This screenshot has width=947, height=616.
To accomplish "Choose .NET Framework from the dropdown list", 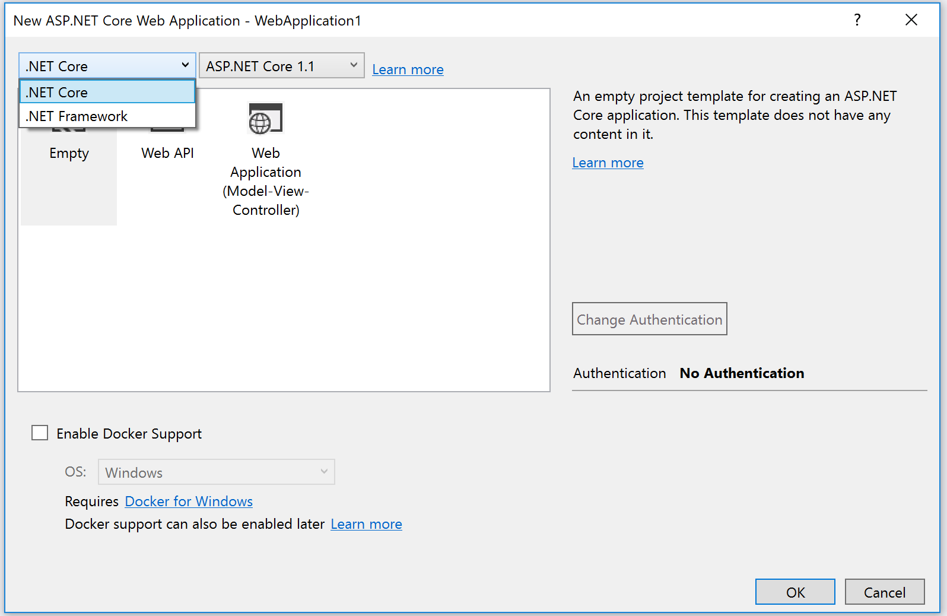I will pos(107,116).
